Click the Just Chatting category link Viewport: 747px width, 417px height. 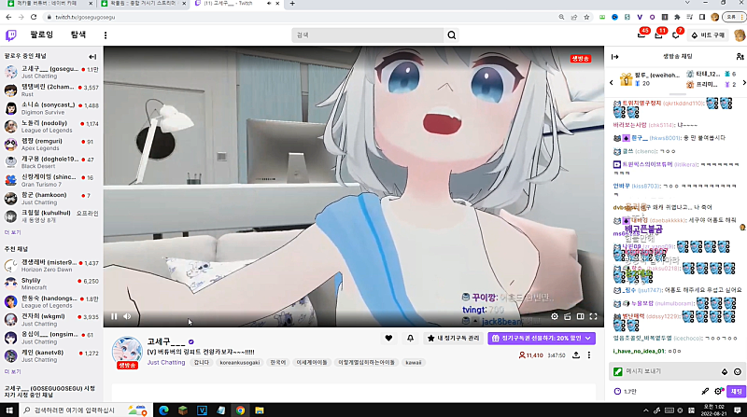click(x=166, y=362)
